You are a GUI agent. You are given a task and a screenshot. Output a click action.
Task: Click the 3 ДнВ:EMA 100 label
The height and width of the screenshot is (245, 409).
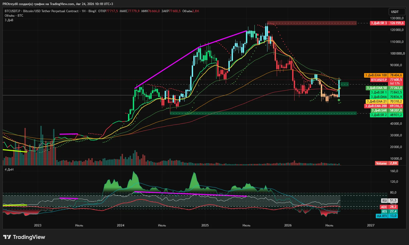pos(376,75)
